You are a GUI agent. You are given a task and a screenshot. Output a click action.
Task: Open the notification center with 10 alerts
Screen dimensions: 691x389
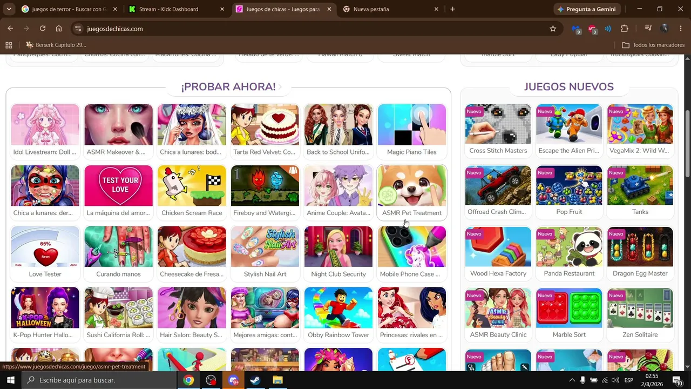[677, 380]
